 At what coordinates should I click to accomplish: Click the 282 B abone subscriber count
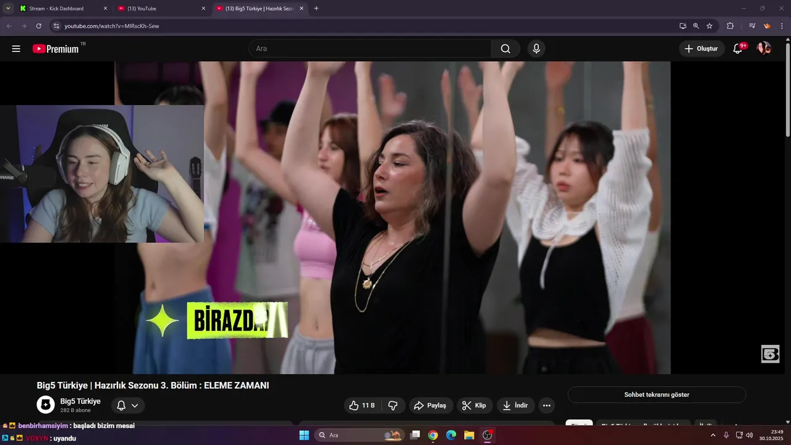coord(75,410)
